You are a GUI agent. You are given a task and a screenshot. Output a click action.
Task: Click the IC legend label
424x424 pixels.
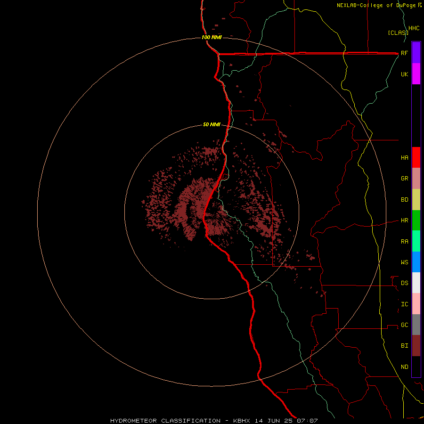404,304
